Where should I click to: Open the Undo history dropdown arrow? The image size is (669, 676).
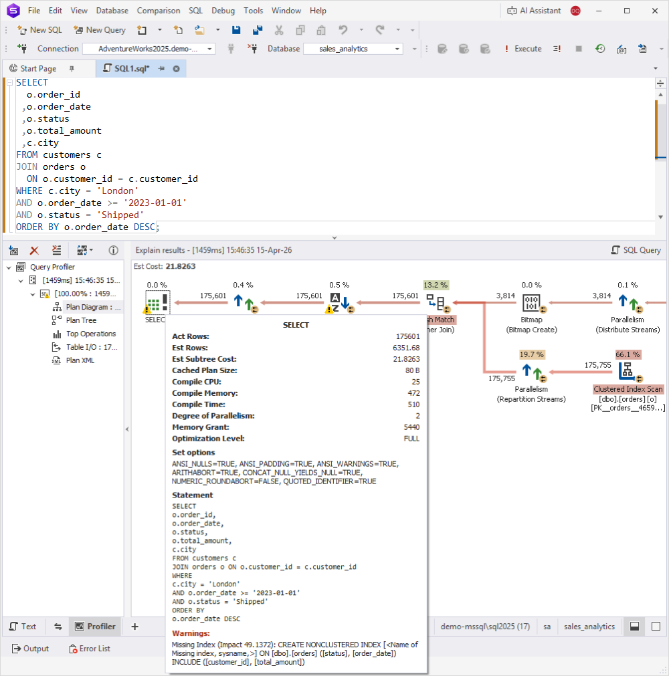tap(361, 29)
